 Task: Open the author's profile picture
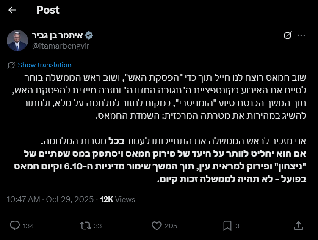tap(17, 41)
